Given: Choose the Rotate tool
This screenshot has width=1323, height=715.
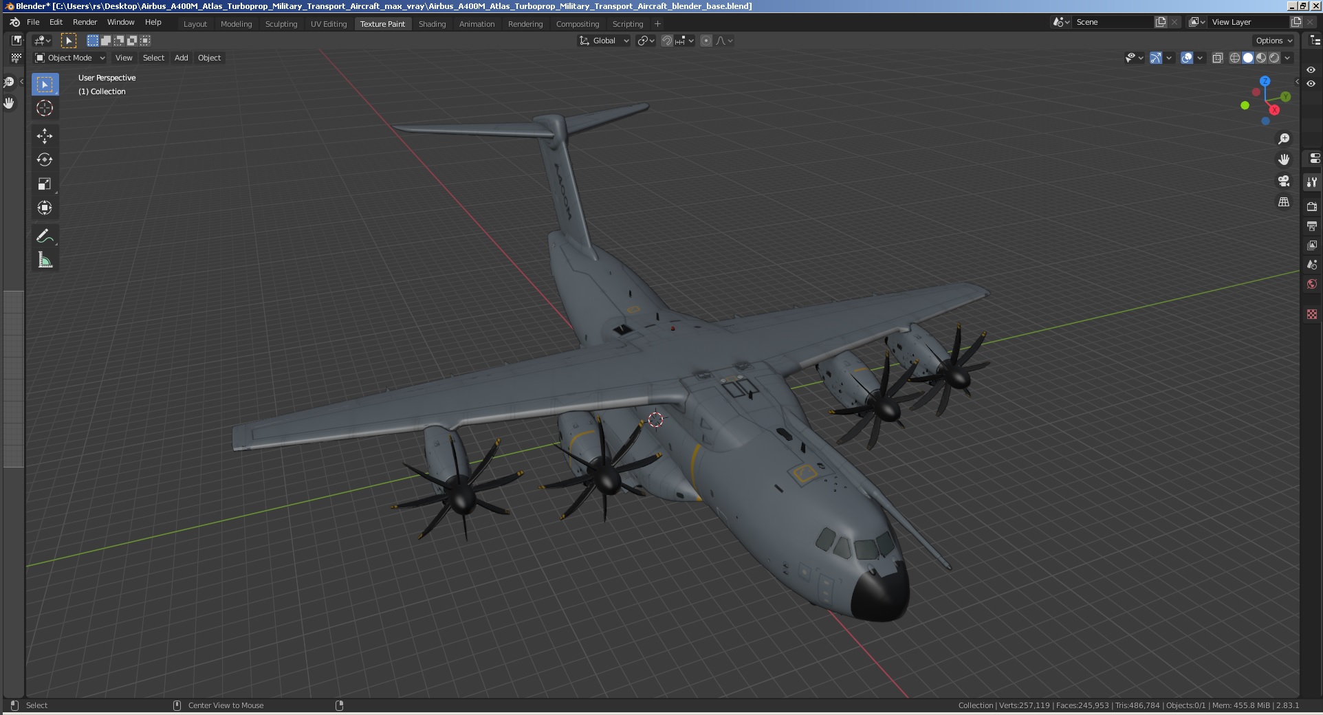Looking at the screenshot, I should tap(45, 159).
